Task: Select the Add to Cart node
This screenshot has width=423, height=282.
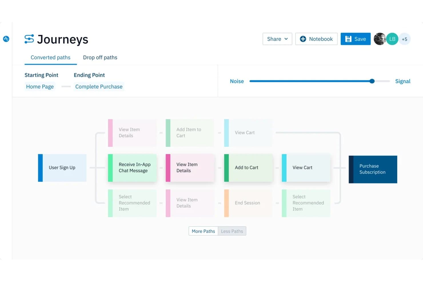Action: tap(248, 168)
